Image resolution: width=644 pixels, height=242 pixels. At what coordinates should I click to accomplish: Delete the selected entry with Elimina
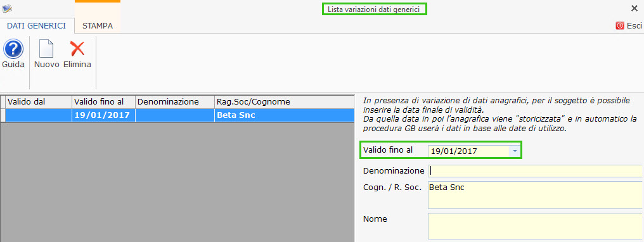[77, 49]
